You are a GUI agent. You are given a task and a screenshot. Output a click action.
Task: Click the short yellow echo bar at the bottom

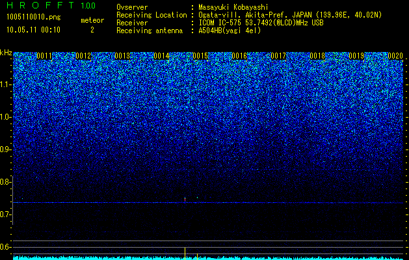point(197,257)
